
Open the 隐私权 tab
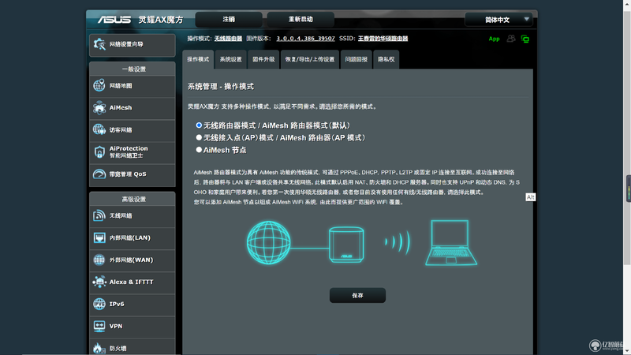pyautogui.click(x=386, y=59)
